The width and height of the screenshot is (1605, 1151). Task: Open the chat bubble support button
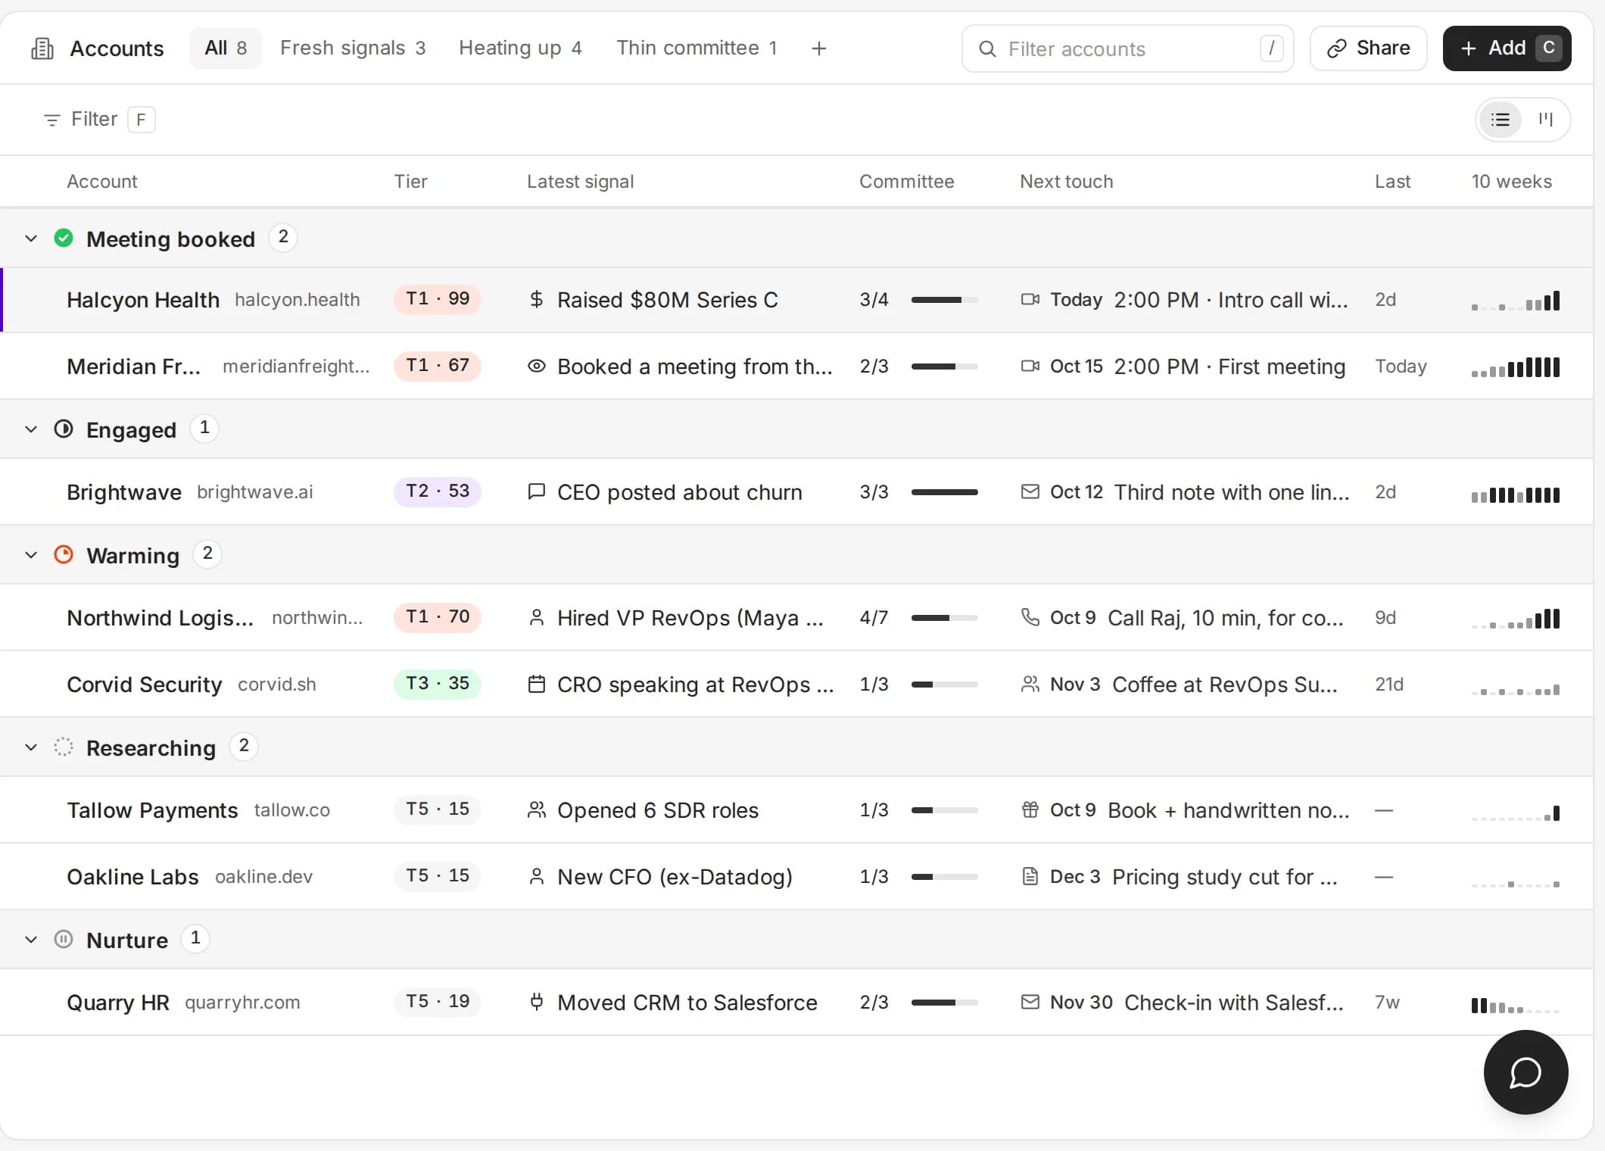coord(1526,1072)
